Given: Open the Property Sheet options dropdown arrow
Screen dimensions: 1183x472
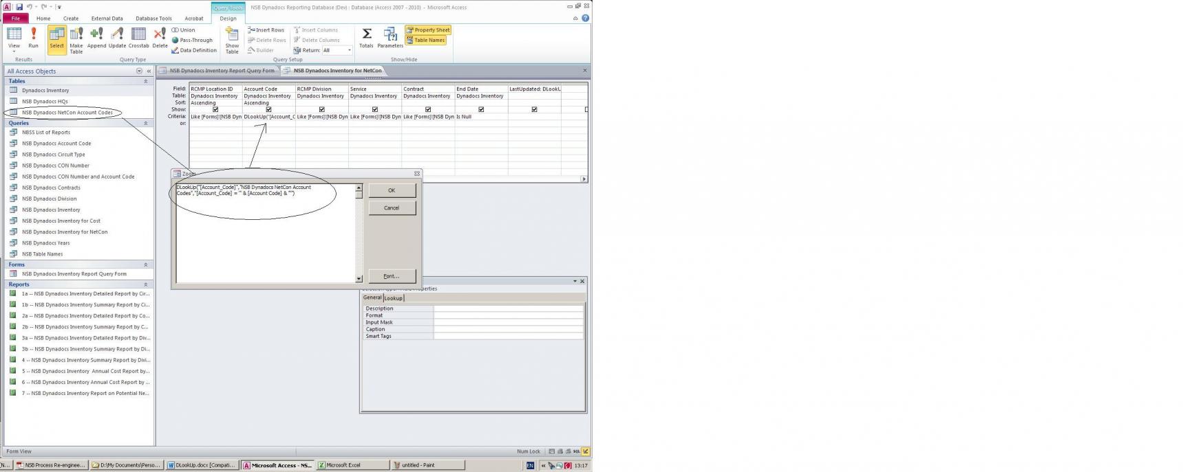Looking at the screenshot, I should (575, 281).
